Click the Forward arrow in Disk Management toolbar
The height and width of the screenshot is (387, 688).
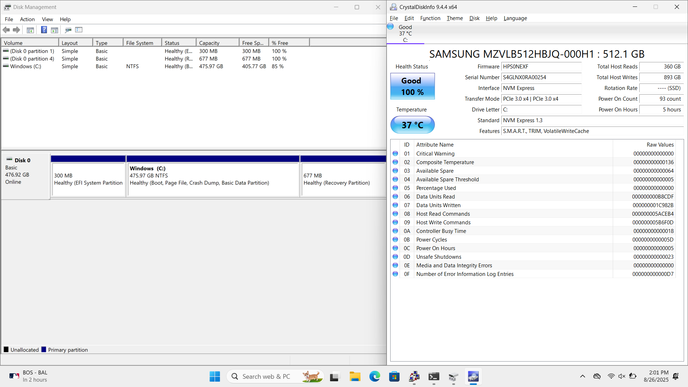click(16, 30)
